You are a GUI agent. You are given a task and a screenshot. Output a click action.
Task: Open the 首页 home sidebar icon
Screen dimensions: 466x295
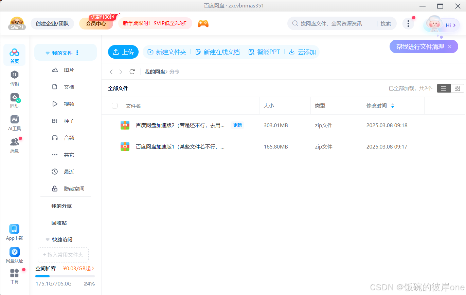click(14, 55)
